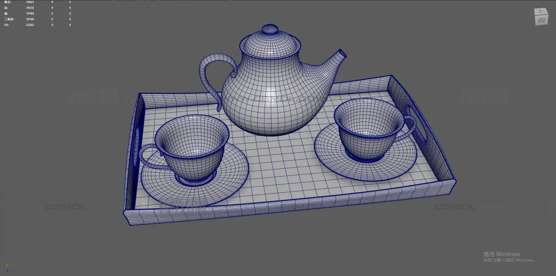The image size is (556, 276).
Task: Click the face count value 19584
Action: click(30, 13)
